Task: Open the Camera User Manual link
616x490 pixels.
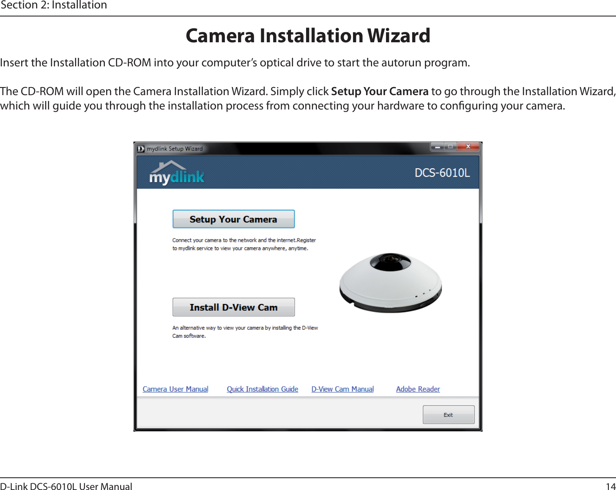Action: [x=175, y=389]
